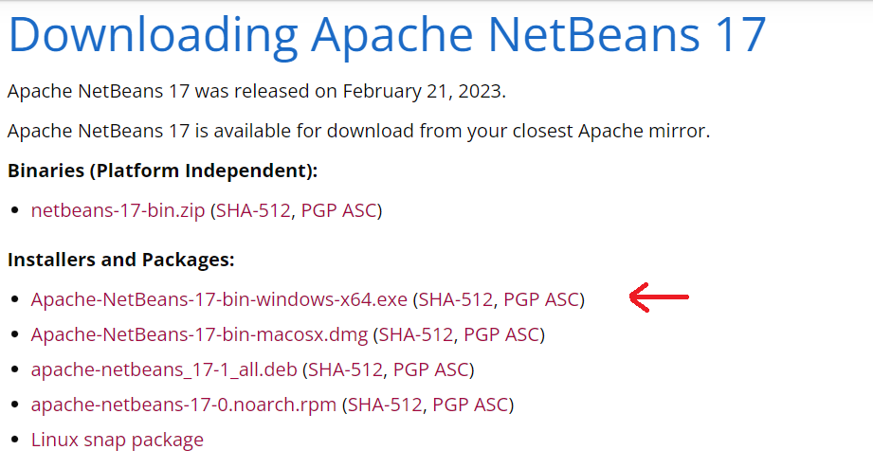Screen dimensions: 873x468
Task: Download the apache-netbeans-17-0.noarch.rpm package
Action: [x=184, y=405]
